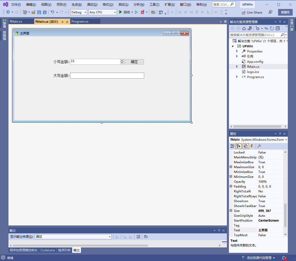
Task: Switch to the Program.cs tab
Action: [x=80, y=21]
